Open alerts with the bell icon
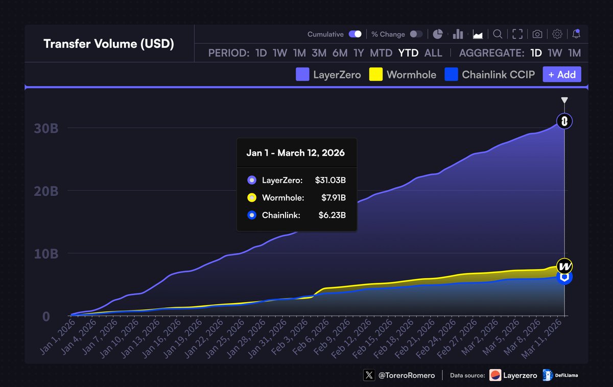Viewport: 613px width, 387px height. click(x=576, y=34)
